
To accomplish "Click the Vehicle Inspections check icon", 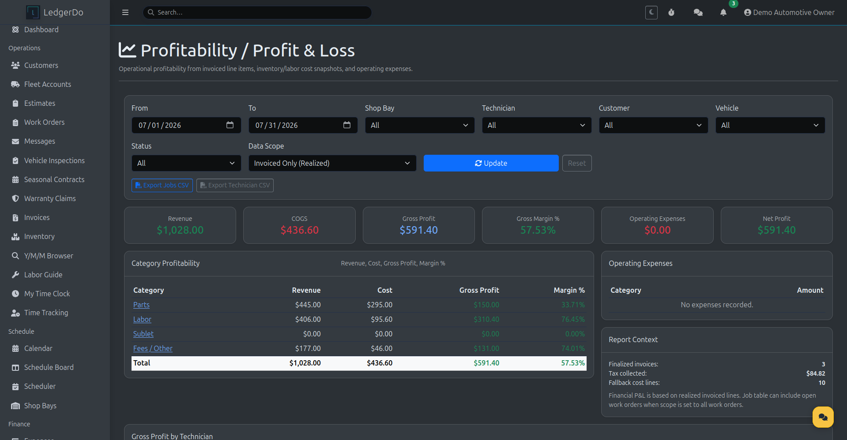I will pyautogui.click(x=15, y=160).
